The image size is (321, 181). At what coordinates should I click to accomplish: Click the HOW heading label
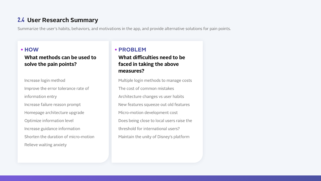[32, 50]
